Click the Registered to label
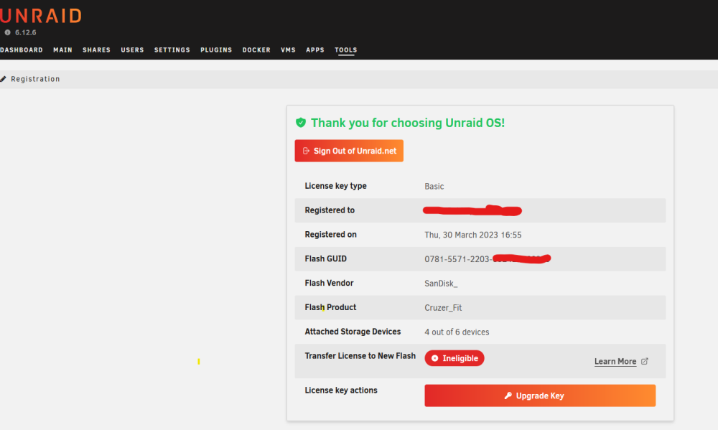 (330, 210)
